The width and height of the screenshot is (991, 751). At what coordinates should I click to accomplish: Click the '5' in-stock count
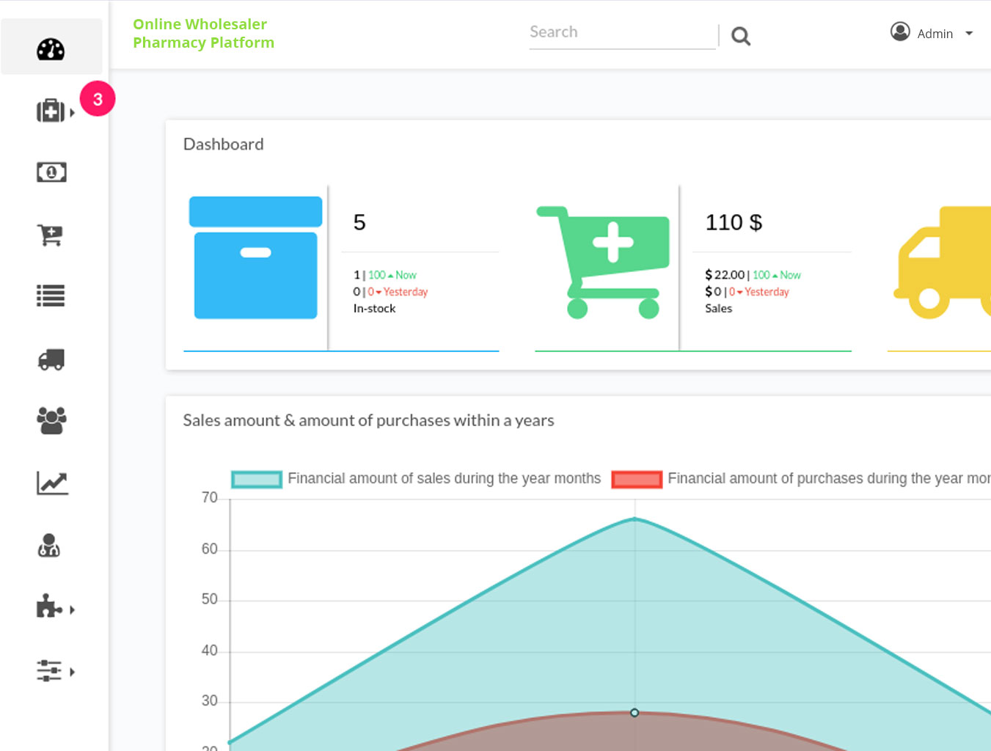tap(359, 222)
